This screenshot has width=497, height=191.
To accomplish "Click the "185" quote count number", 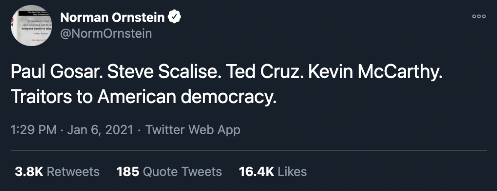I will [x=128, y=172].
